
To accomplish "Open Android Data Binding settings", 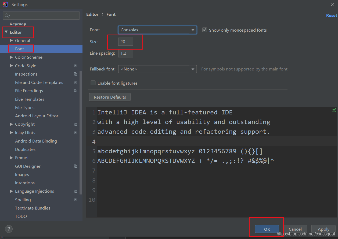I will (36, 141).
